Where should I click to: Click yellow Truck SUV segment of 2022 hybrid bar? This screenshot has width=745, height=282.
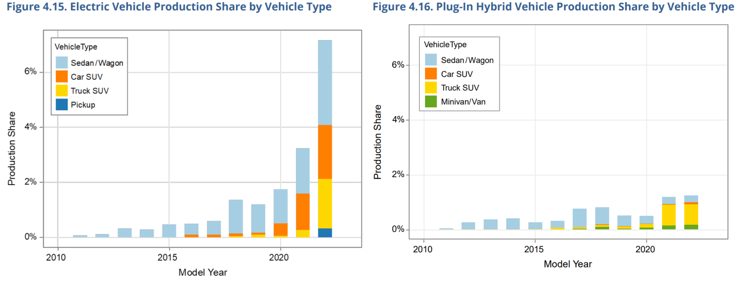tap(691, 214)
